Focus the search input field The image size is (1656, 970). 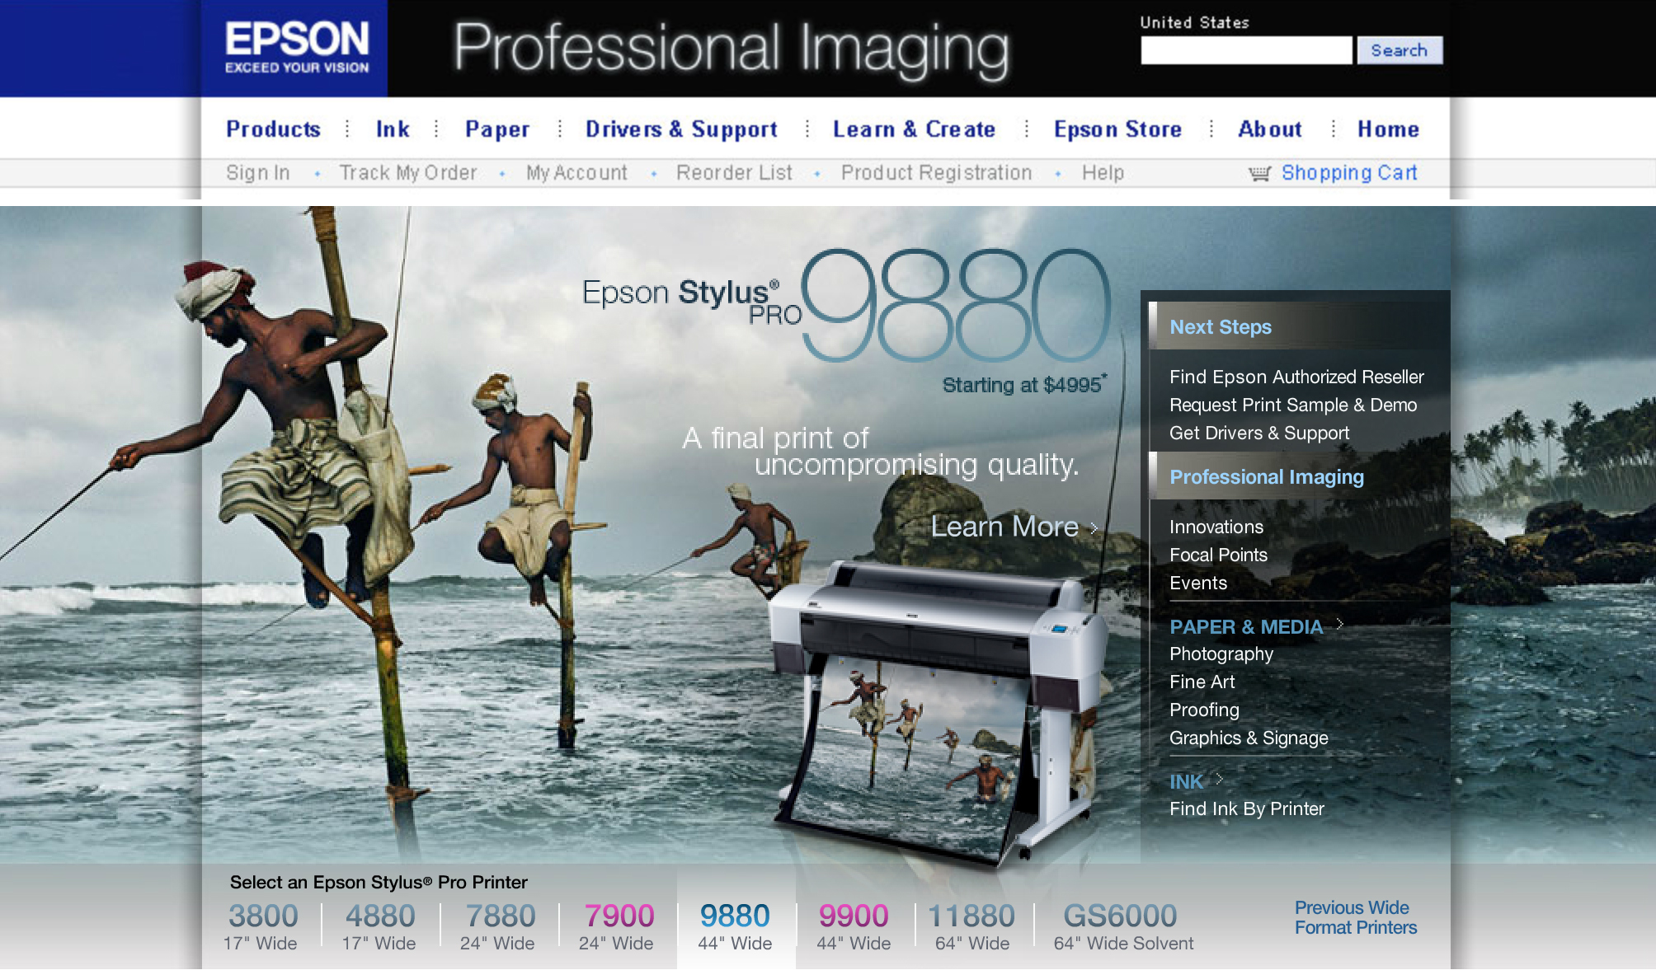1245,50
